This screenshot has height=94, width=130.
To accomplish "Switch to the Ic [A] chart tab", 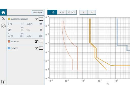I will pos(62,12).
